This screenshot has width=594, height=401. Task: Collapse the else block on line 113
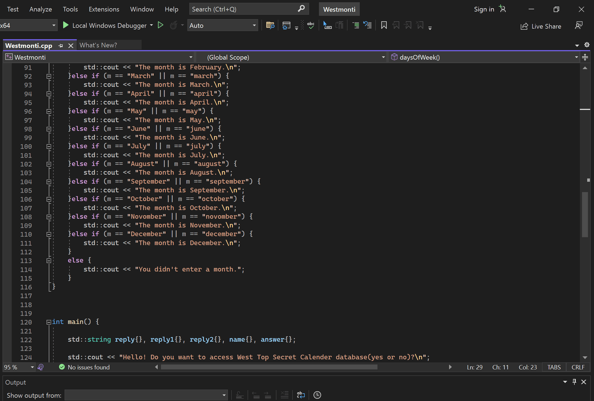[49, 261]
